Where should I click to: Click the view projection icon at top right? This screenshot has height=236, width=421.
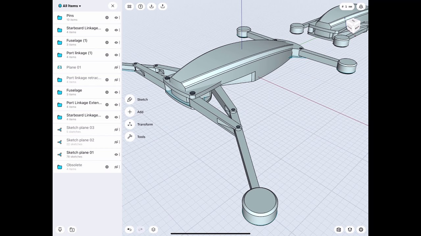point(361,7)
